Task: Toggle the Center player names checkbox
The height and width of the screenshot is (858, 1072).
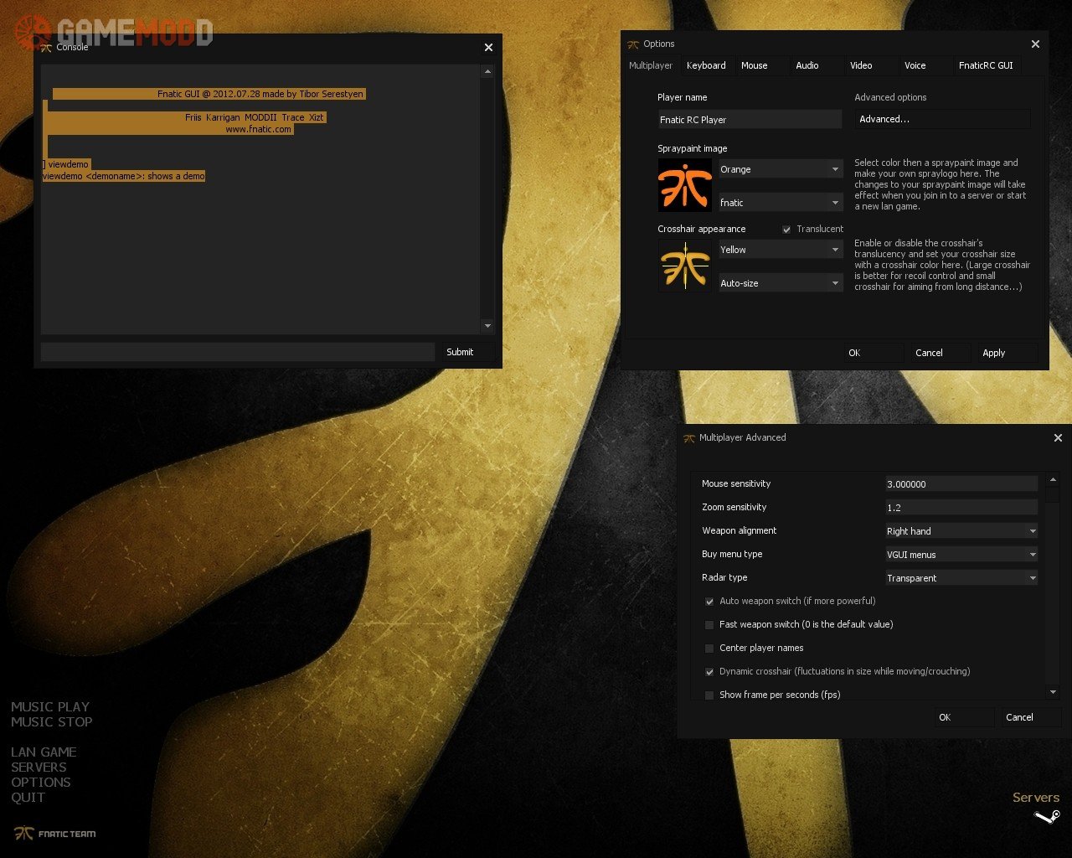Action: click(x=709, y=649)
